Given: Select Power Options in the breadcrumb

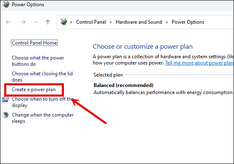Looking at the screenshot, I should 188,22.
